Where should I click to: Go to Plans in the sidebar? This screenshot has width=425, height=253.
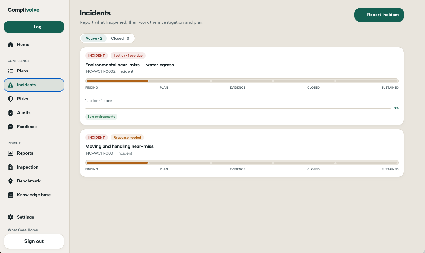point(22,71)
